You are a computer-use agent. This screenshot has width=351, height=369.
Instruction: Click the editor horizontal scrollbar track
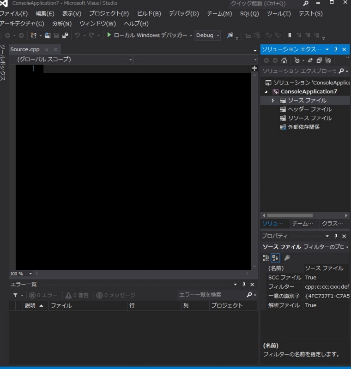click(142, 274)
